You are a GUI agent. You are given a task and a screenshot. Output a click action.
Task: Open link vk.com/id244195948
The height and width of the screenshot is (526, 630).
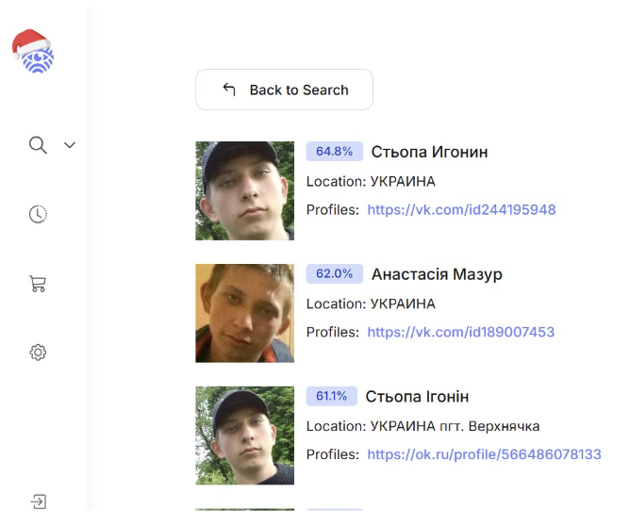point(461,209)
